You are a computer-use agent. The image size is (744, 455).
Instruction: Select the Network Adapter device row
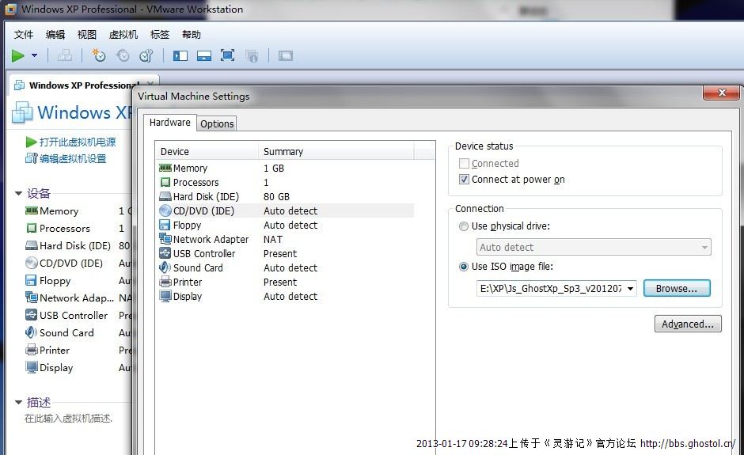pos(210,239)
